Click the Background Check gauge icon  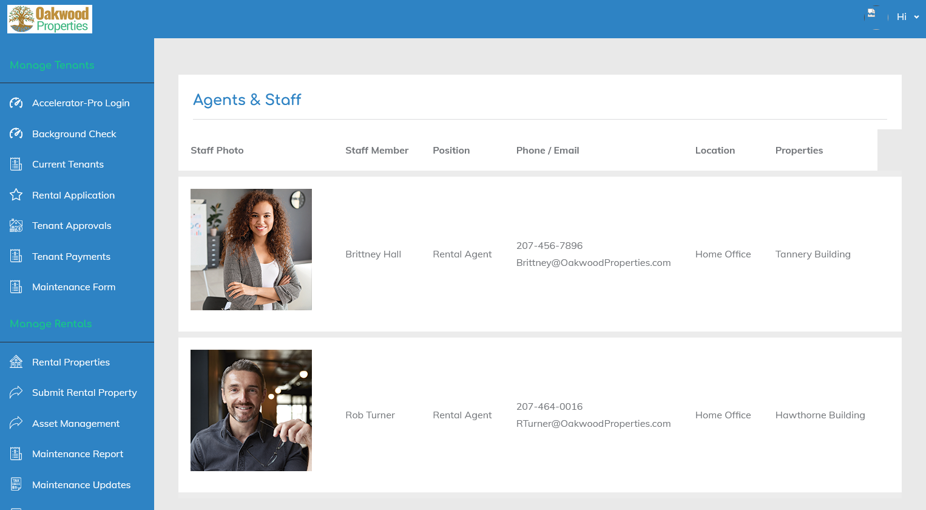[16, 134]
